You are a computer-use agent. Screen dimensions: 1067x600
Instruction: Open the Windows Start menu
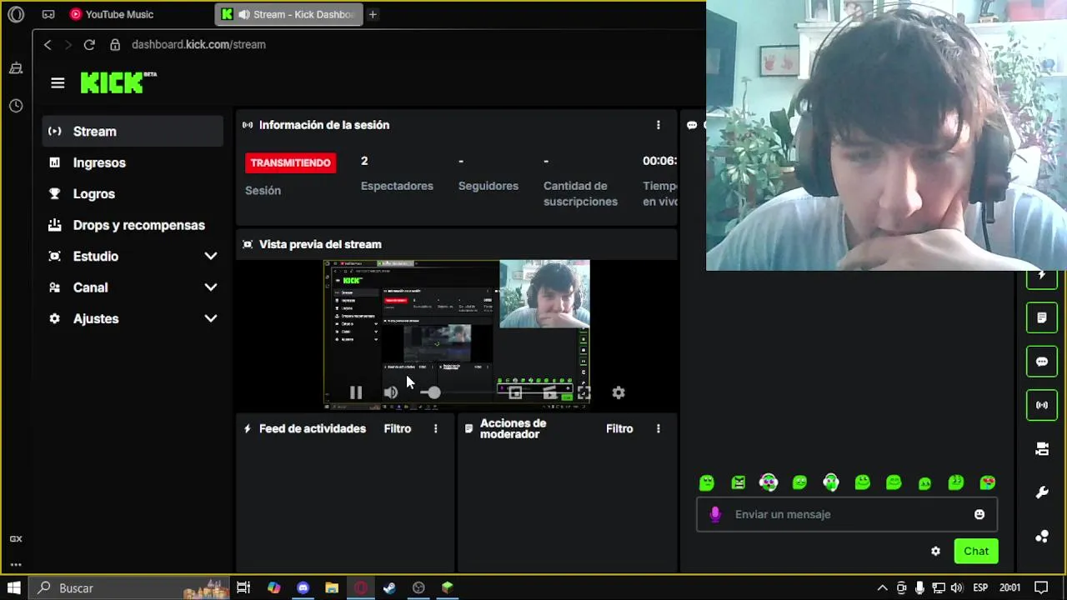14,588
